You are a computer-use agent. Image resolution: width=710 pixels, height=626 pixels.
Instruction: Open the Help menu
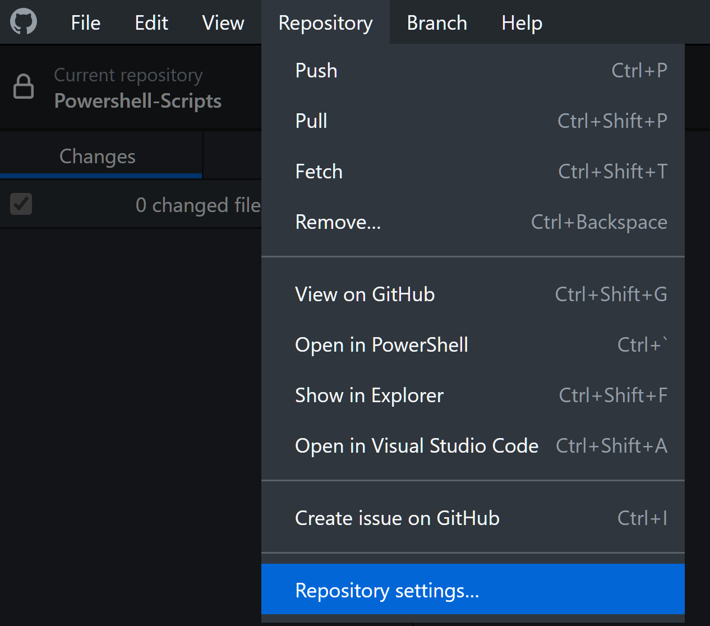tap(522, 22)
